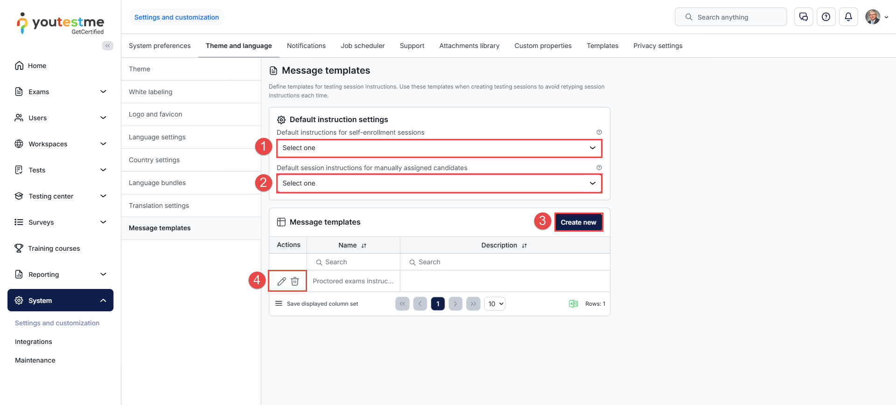Viewport: 896px width, 405px height.
Task: Go to first page pagination button
Action: coord(402,304)
